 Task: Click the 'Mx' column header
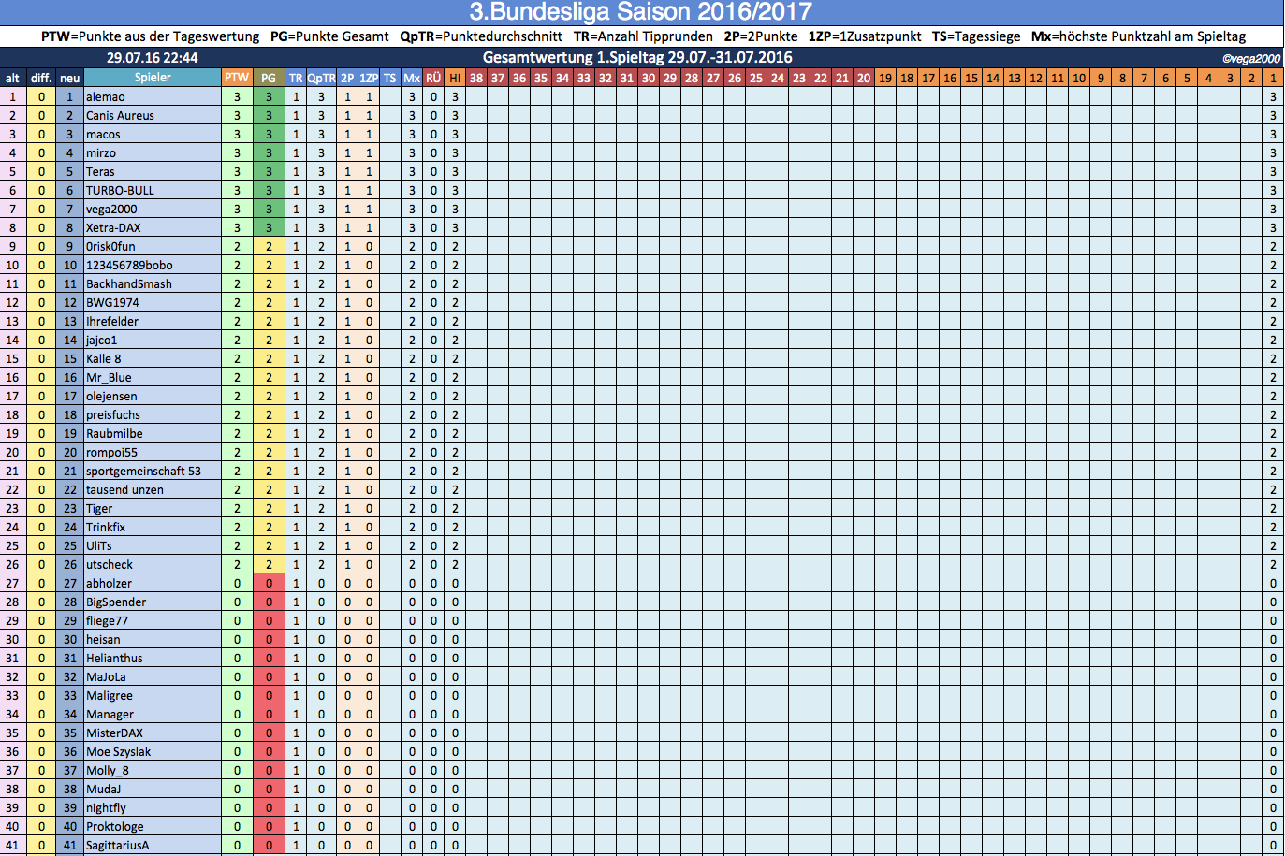point(412,78)
